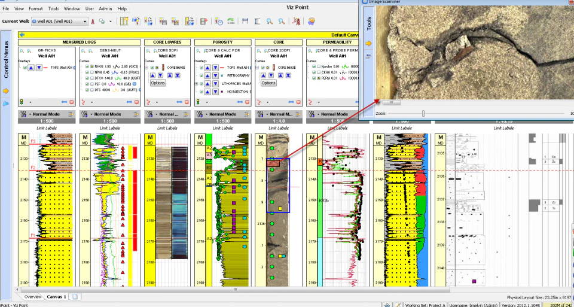This screenshot has height=307, width=574.
Task: Toggle DTS curve checkbox
Action: 87,89
